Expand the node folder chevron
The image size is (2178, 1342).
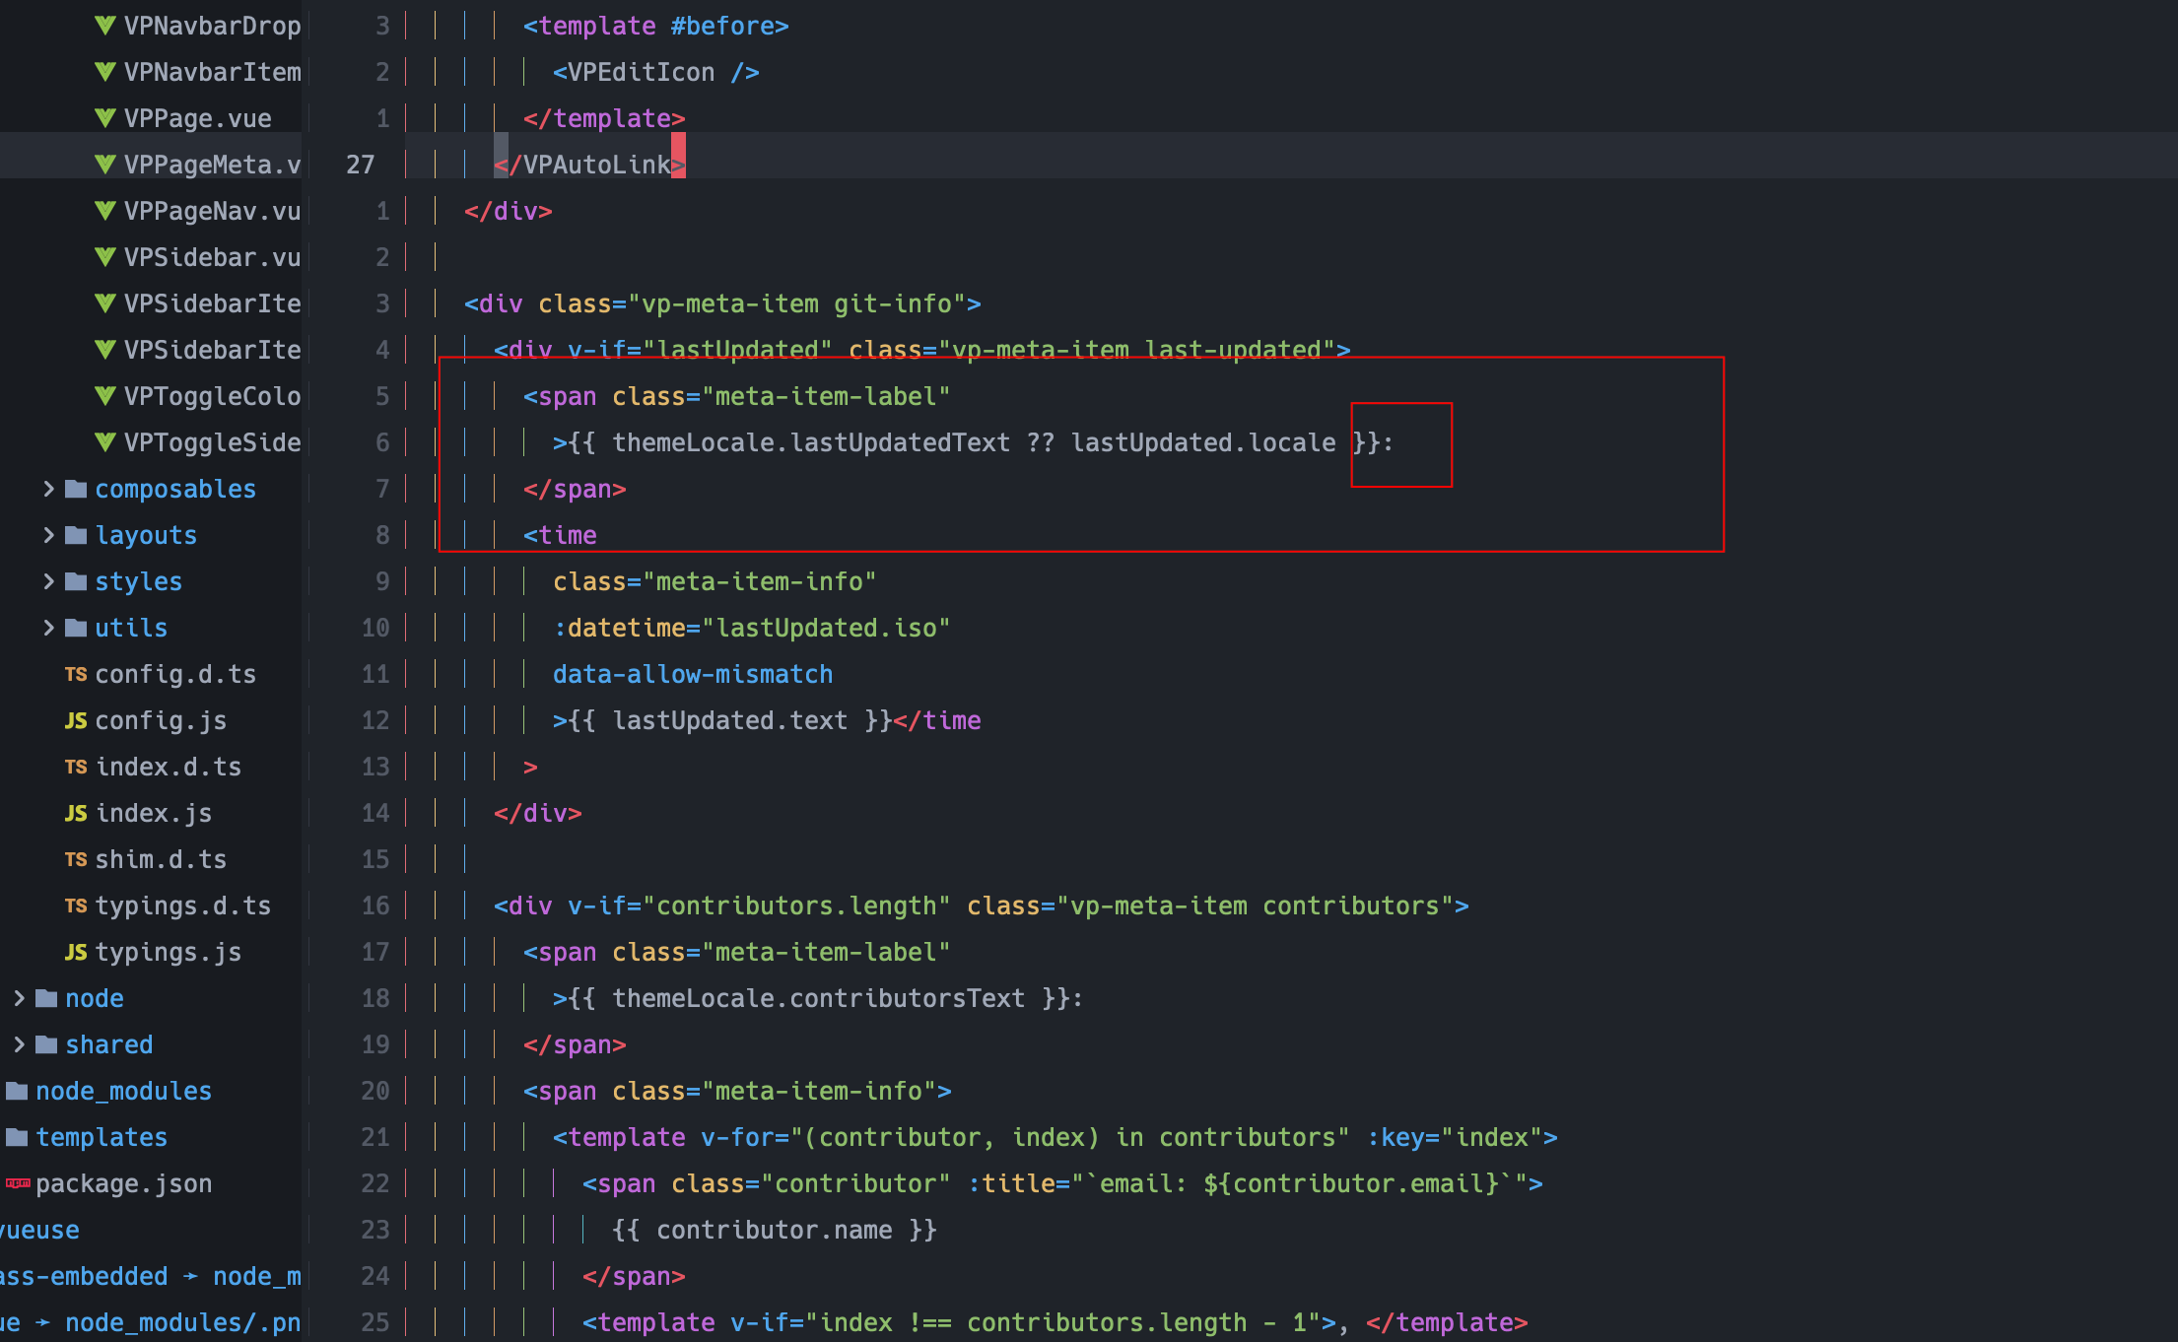coord(19,998)
